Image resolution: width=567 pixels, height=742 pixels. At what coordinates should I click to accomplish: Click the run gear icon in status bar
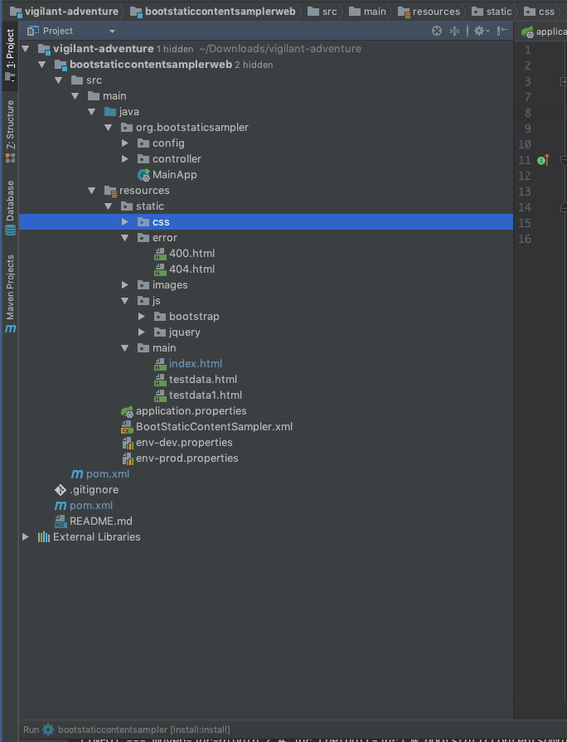pyautogui.click(x=48, y=730)
